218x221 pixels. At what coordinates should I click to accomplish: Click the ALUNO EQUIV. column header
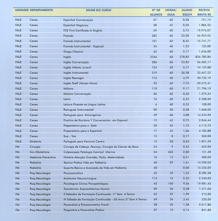187,12
